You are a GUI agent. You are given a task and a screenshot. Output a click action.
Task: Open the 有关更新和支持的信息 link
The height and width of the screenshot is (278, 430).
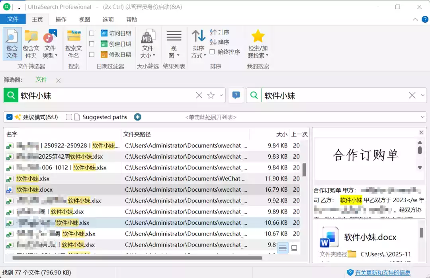pyautogui.click(x=382, y=272)
